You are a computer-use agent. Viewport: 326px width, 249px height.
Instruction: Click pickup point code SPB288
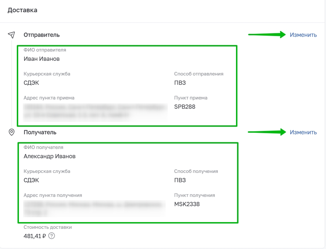click(x=185, y=107)
